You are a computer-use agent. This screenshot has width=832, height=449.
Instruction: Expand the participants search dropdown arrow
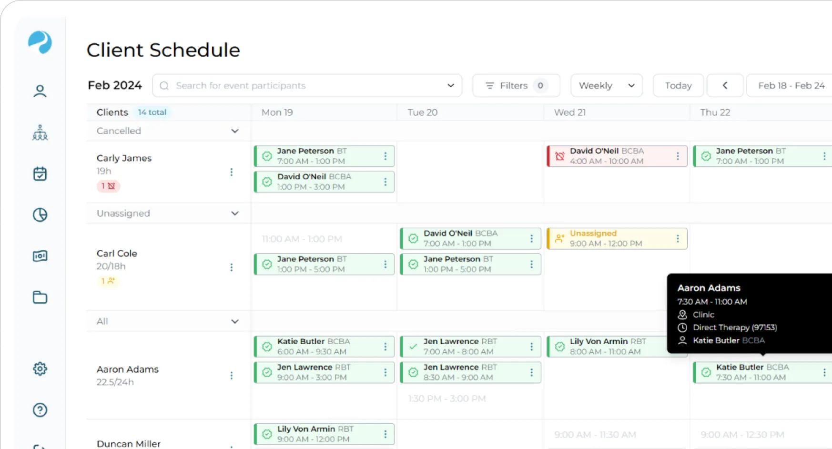point(451,85)
